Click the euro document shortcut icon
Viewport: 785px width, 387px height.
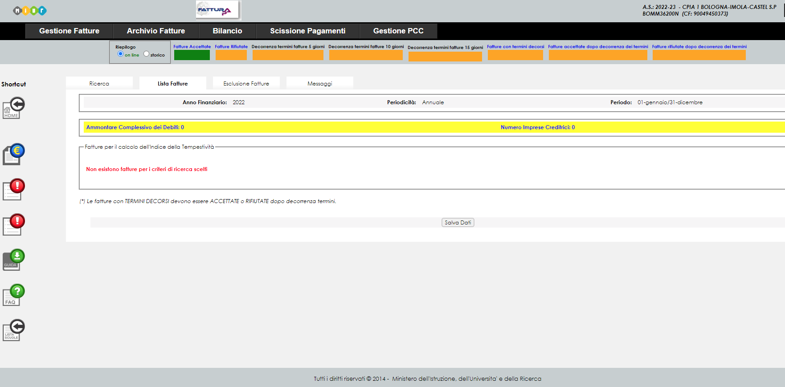[x=14, y=155]
